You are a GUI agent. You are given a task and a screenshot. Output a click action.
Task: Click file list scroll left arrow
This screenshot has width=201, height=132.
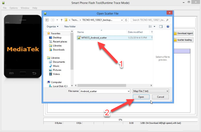tap(76, 85)
